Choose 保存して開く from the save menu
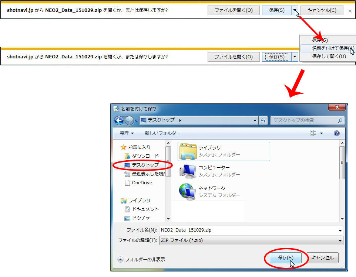 (329, 57)
